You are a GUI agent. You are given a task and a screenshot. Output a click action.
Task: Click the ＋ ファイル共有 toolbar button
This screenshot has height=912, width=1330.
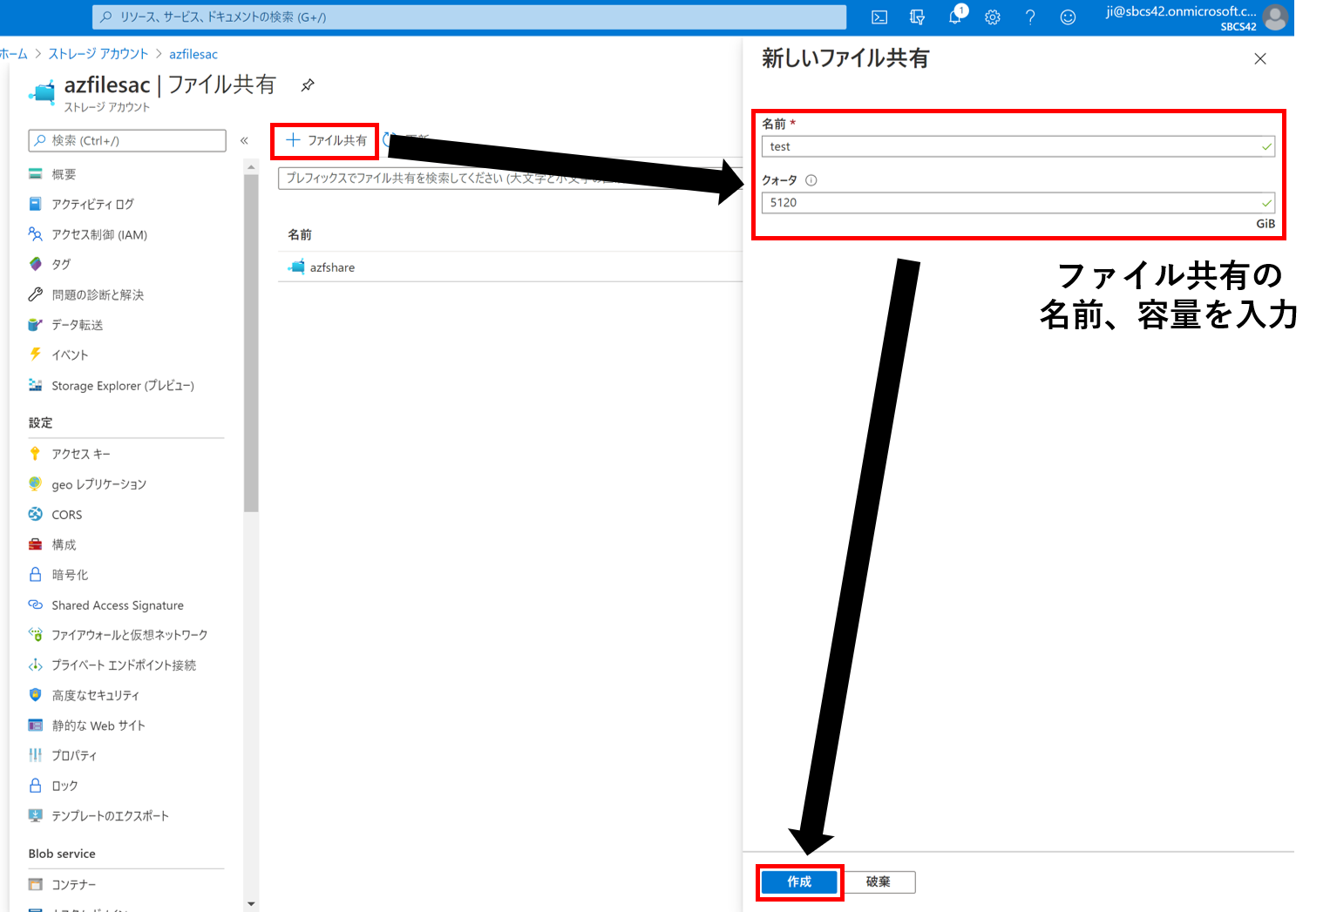click(326, 140)
